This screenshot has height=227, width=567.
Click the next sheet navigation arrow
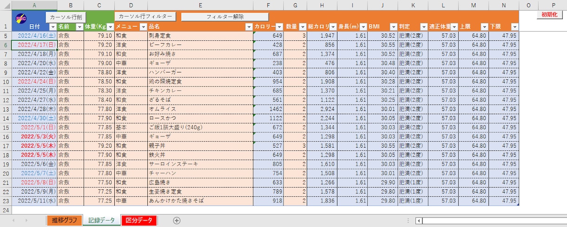coord(26,221)
